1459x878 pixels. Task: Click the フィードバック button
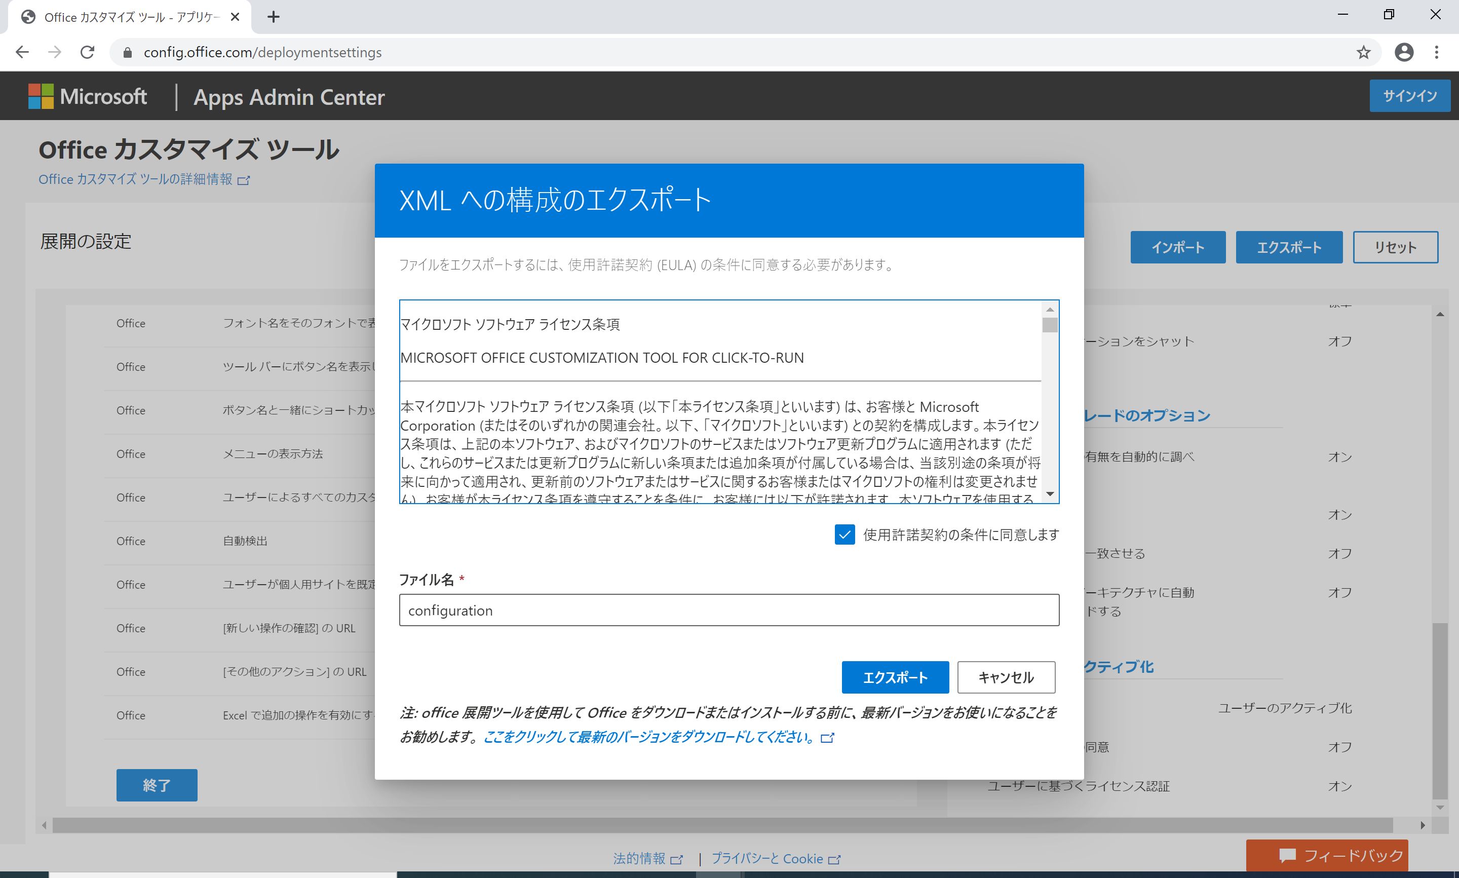click(x=1327, y=856)
